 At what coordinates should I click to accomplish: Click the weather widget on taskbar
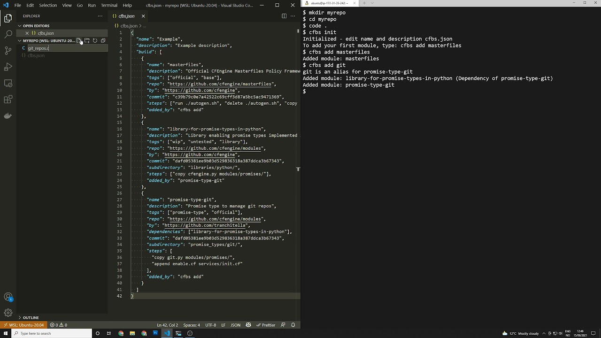coord(521,333)
